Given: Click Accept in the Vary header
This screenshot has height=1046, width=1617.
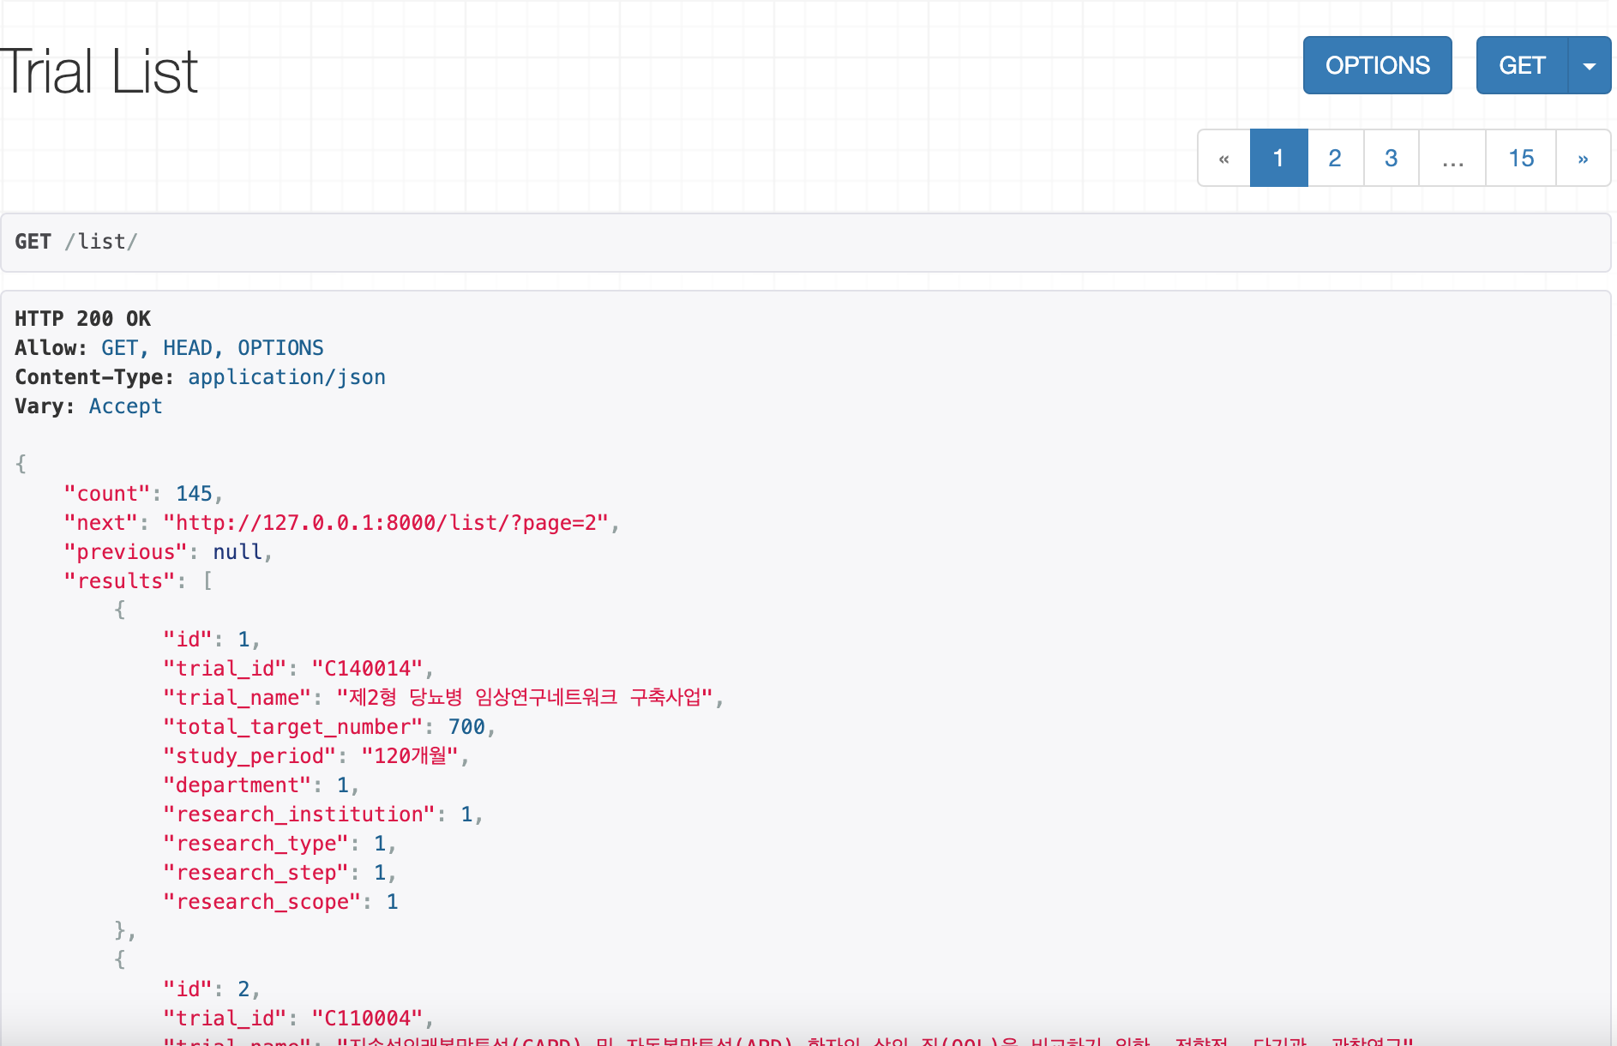Looking at the screenshot, I should coord(125,406).
